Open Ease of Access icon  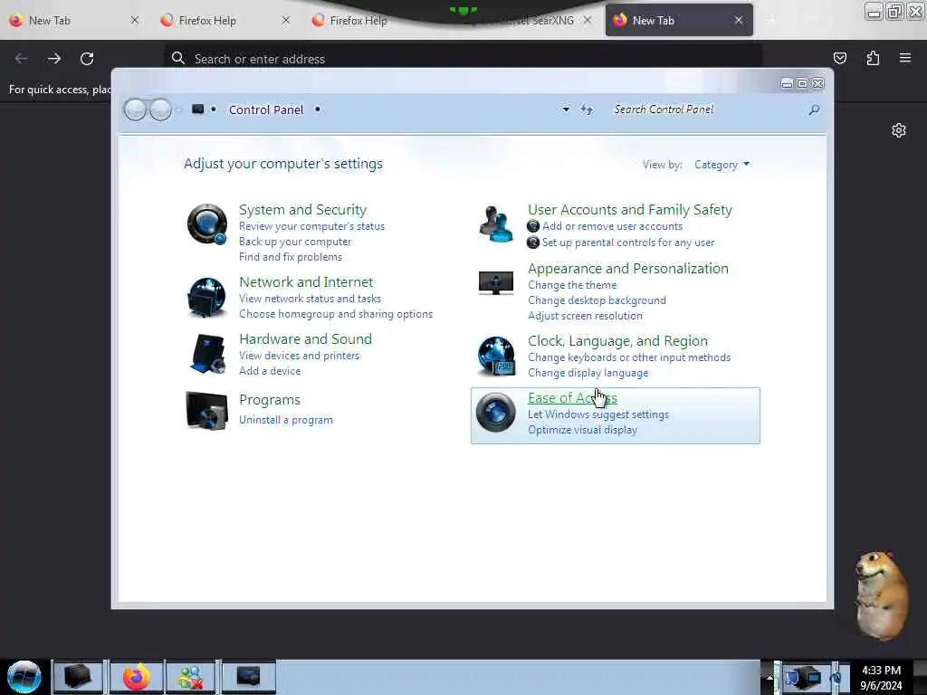click(495, 412)
